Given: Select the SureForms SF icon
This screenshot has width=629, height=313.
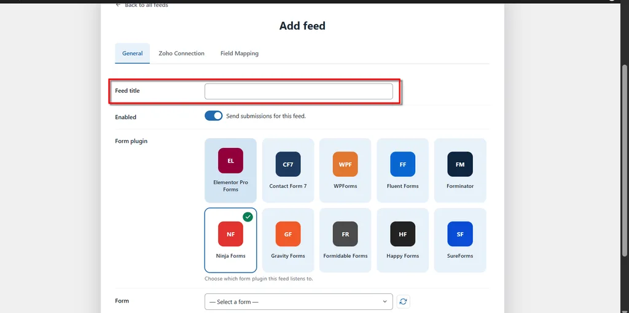Looking at the screenshot, I should (x=460, y=234).
